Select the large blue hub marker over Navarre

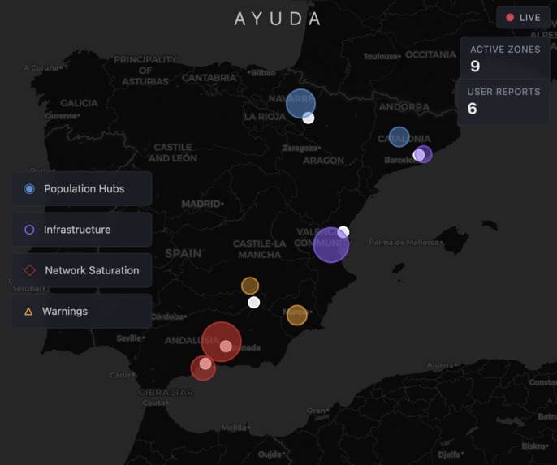coord(300,103)
